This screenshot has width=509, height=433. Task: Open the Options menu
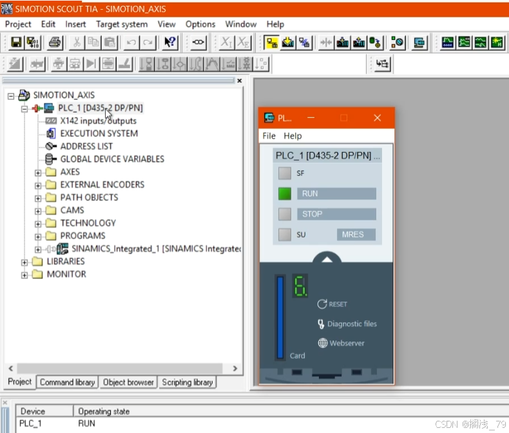click(200, 24)
